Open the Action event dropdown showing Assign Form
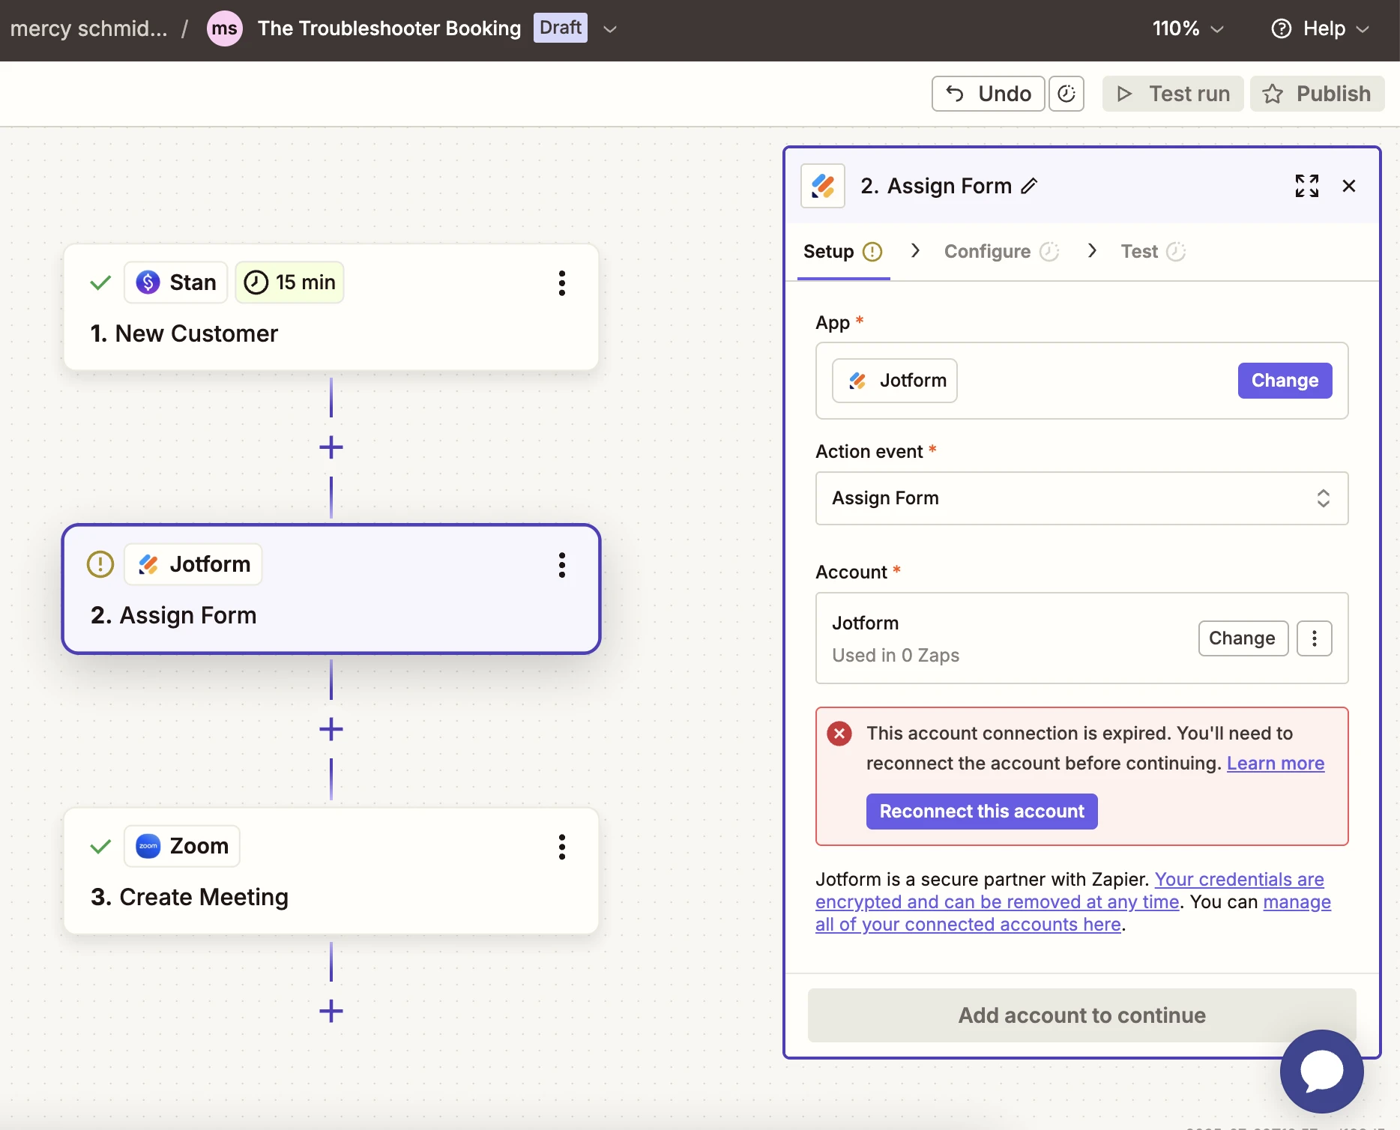 1081,498
